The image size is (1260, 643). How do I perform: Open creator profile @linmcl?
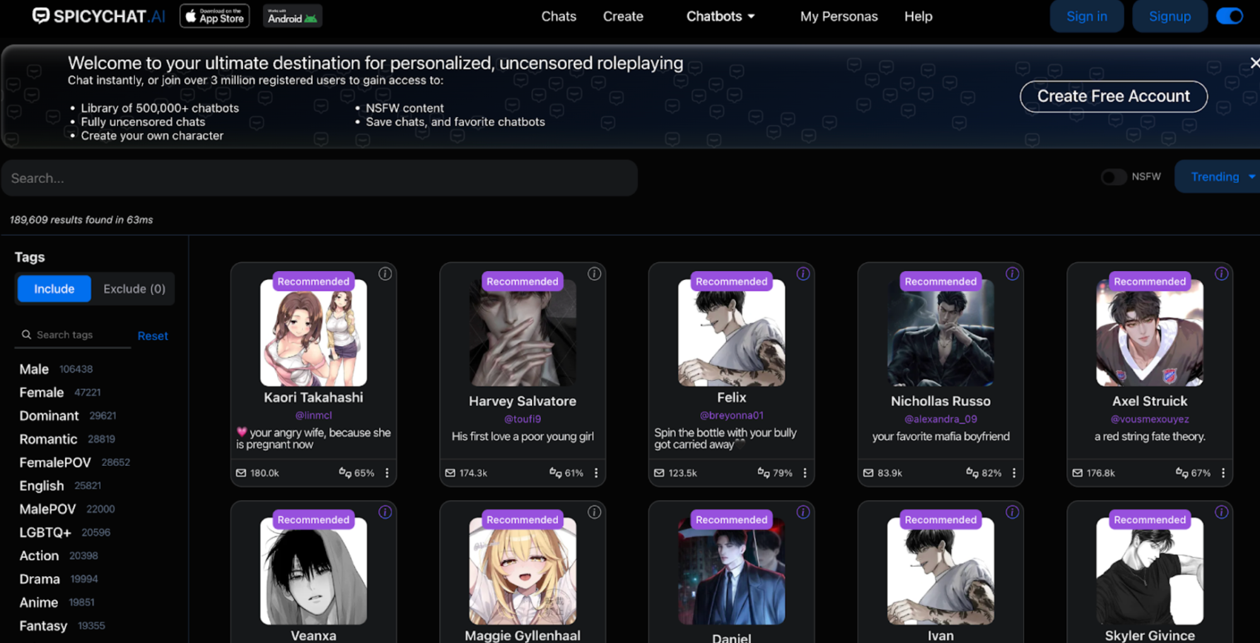[x=313, y=415]
